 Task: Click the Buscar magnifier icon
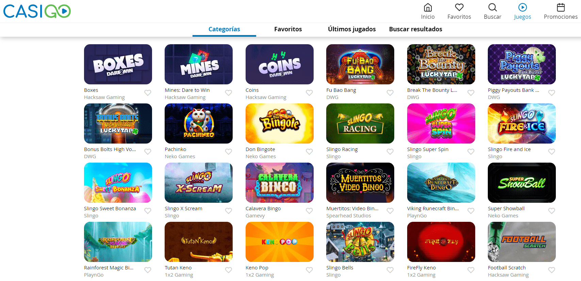(493, 7)
